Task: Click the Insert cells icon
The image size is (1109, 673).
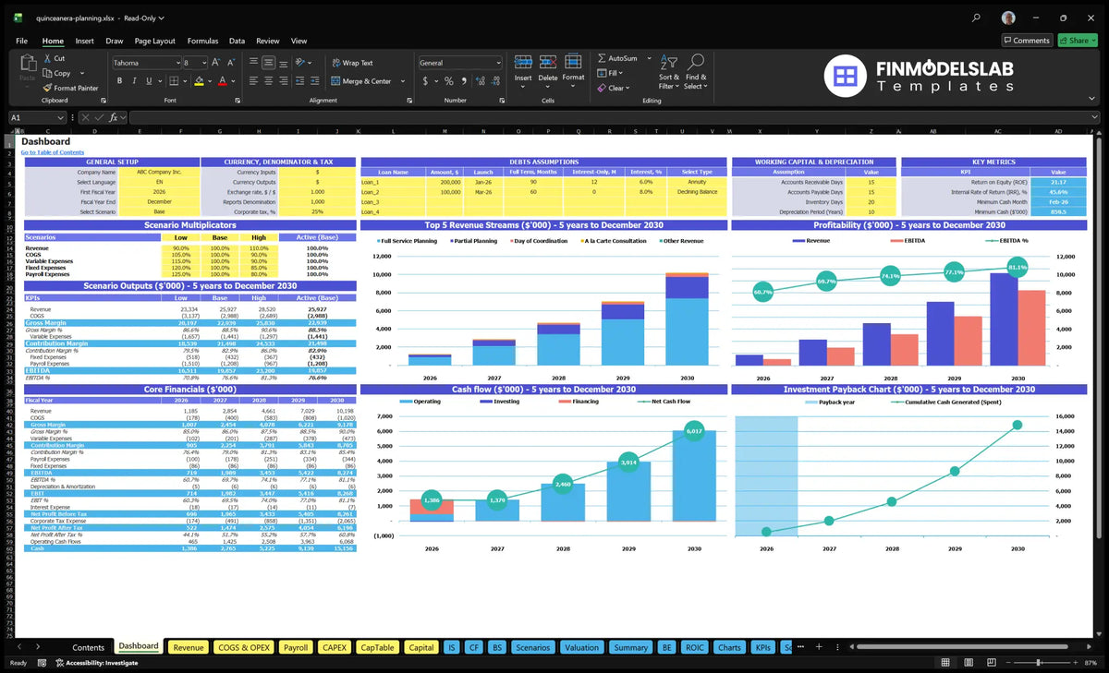Action: click(523, 62)
